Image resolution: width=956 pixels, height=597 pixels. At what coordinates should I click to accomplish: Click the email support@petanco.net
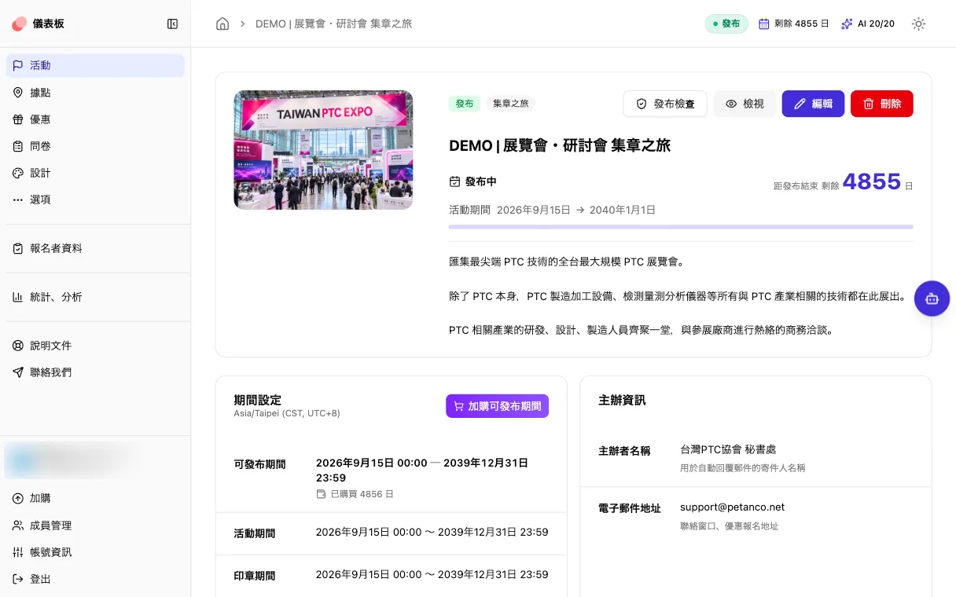[x=732, y=507]
